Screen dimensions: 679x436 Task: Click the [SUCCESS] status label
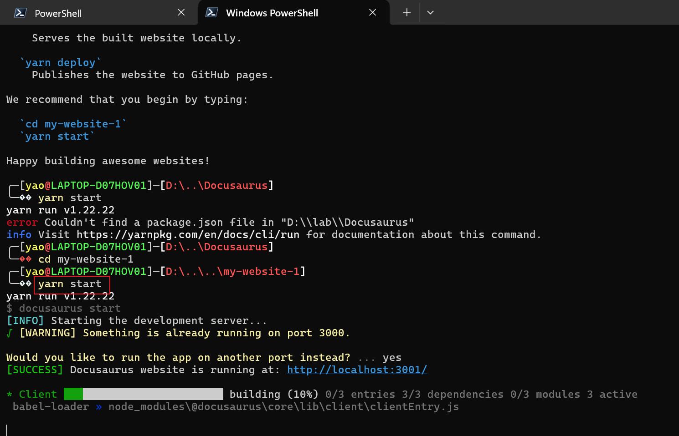[35, 370]
